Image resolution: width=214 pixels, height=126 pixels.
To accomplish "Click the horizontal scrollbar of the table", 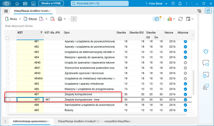I will tap(97, 115).
